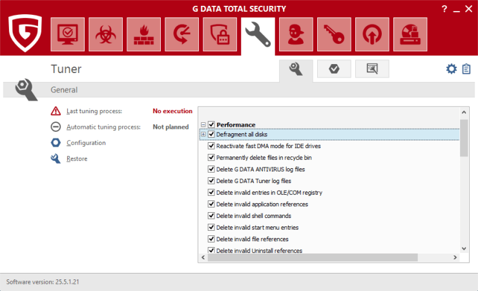Select the Tuner wrench module icon
This screenshot has height=291, width=478.
[258, 34]
